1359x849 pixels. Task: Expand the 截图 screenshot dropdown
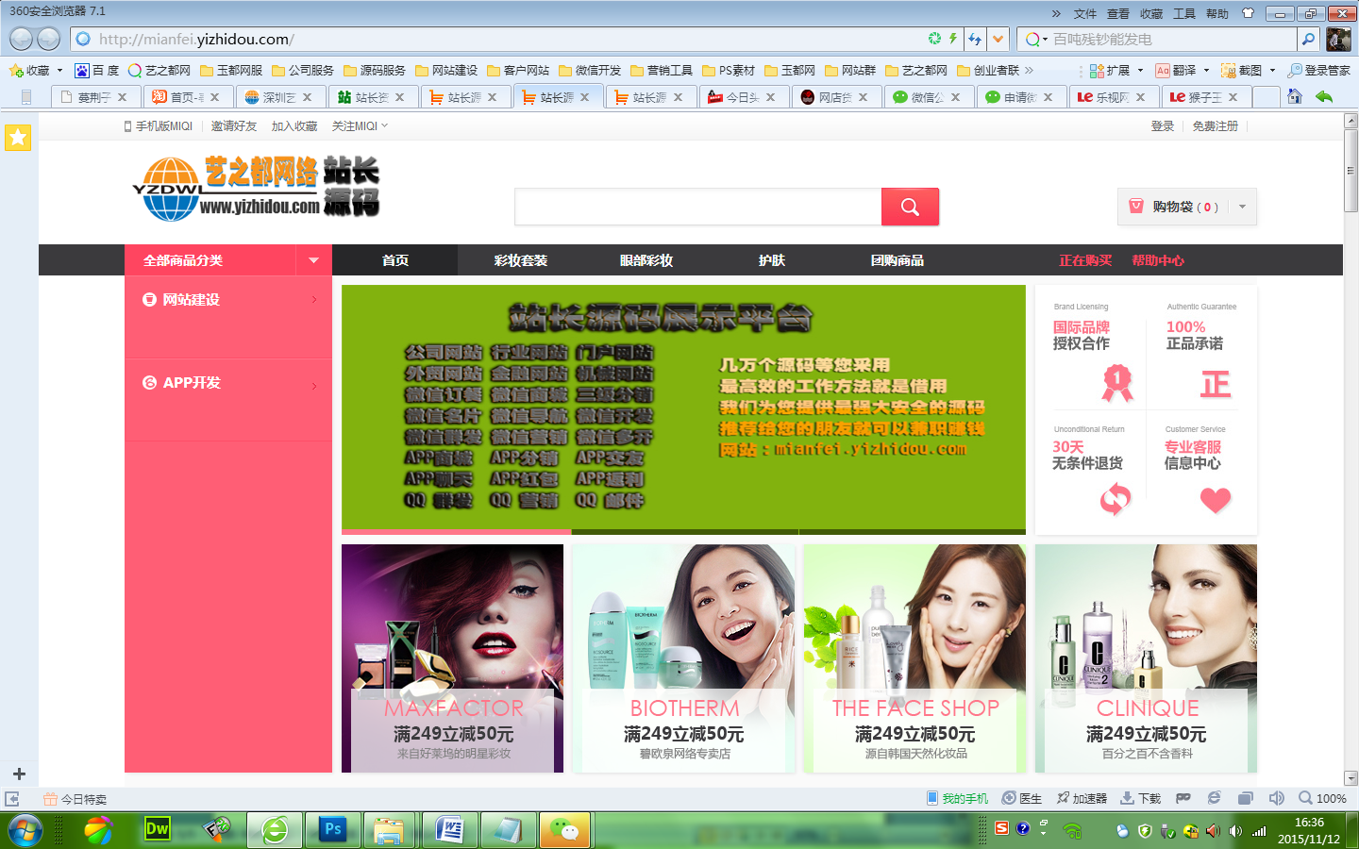tap(1272, 71)
